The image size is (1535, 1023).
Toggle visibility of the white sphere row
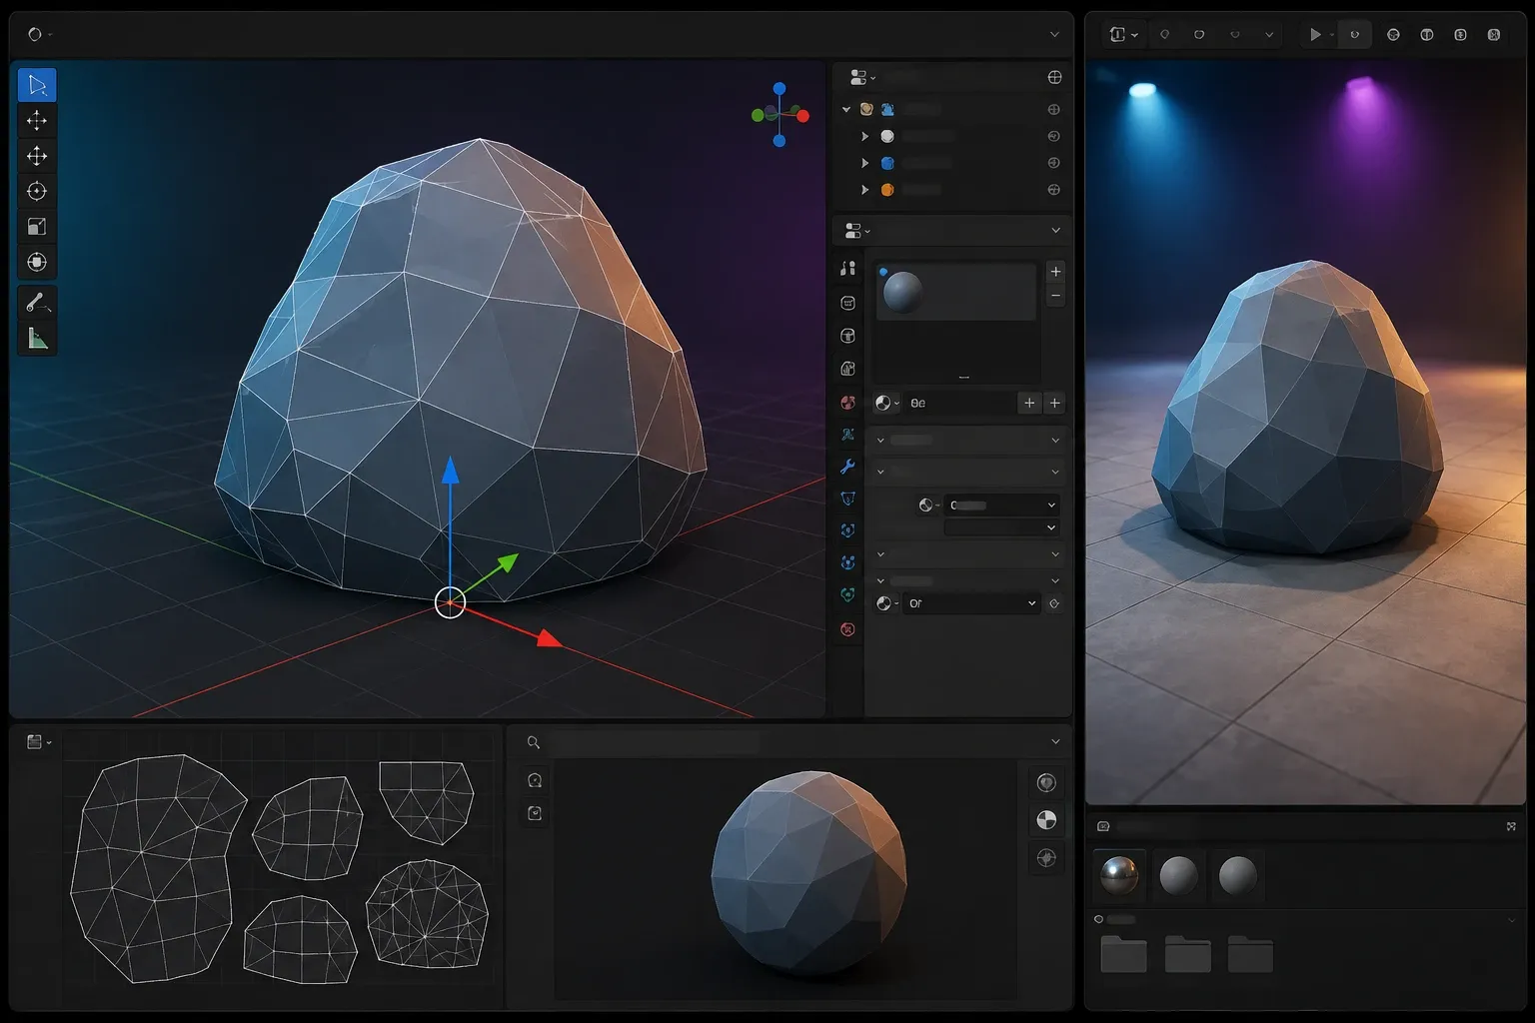tap(1053, 136)
